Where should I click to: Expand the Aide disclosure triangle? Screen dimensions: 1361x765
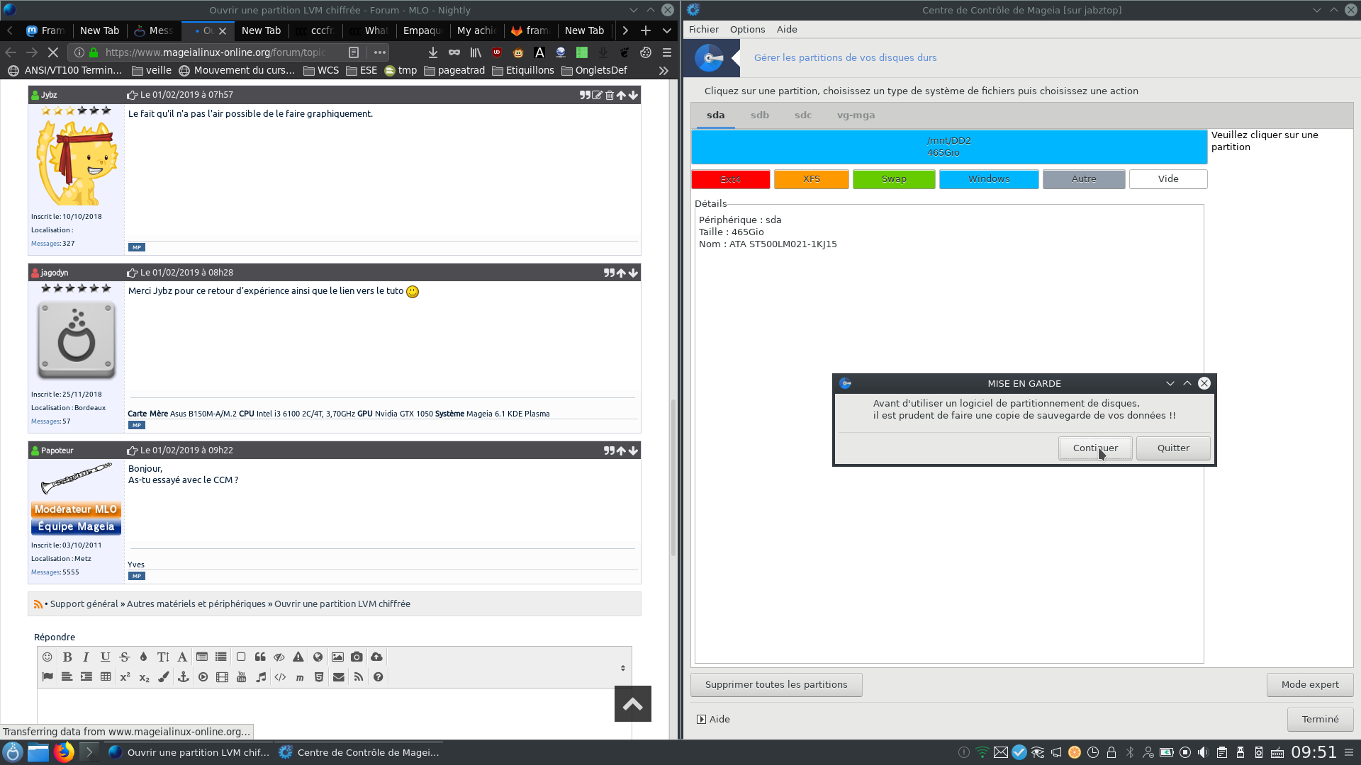[x=701, y=719]
